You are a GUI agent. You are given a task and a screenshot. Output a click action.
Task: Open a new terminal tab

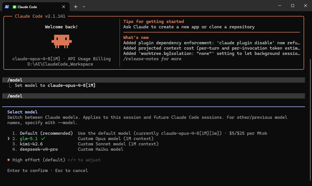coord(76,7)
